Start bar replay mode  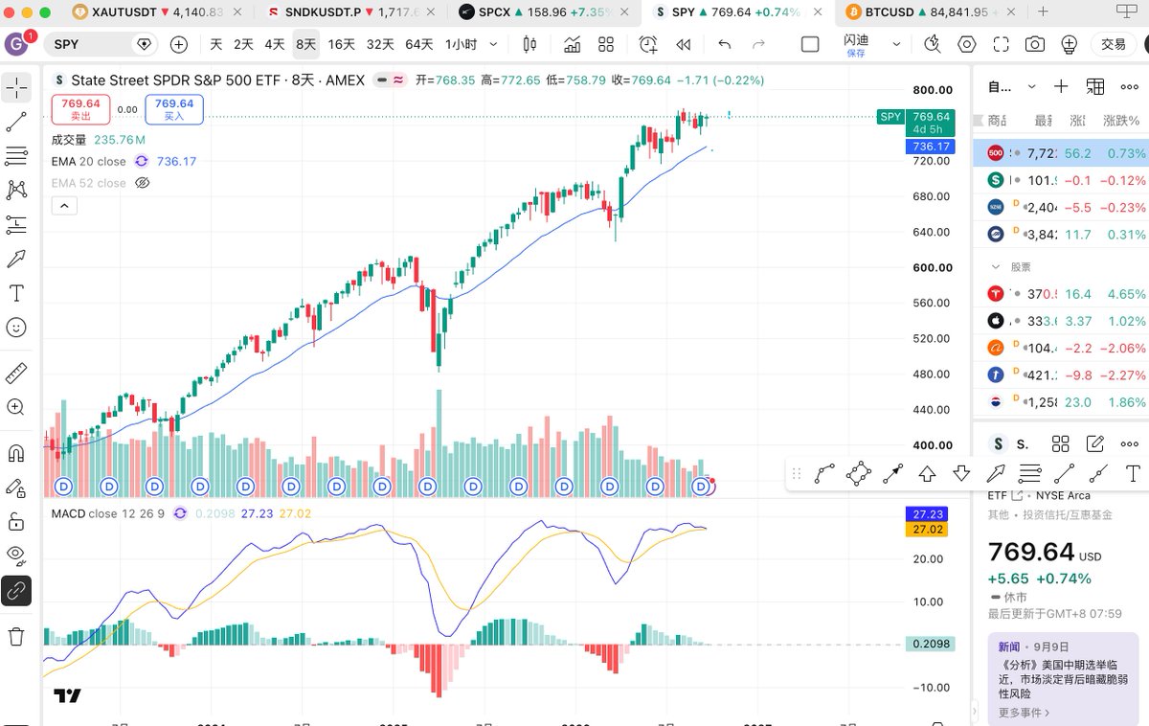pyautogui.click(x=684, y=45)
